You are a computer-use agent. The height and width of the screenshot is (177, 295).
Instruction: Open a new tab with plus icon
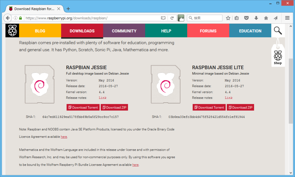[x=68, y=9]
